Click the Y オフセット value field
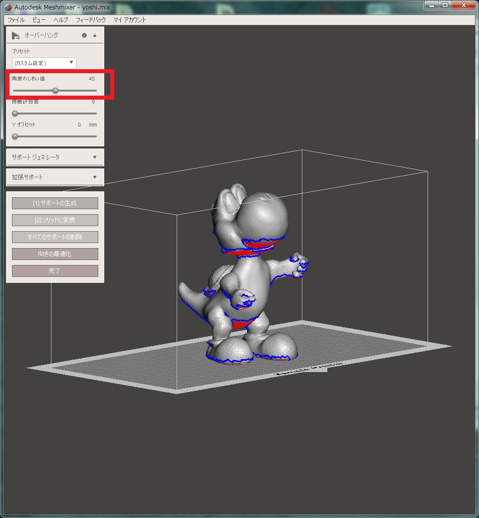 coord(79,125)
